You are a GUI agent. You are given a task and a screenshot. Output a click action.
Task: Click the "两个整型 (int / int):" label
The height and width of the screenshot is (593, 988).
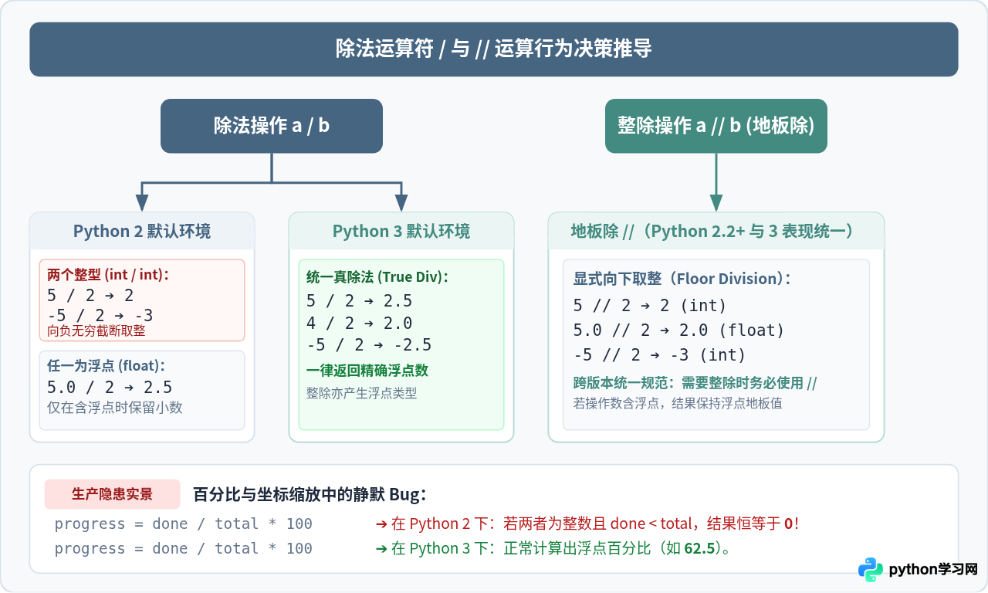click(x=108, y=275)
